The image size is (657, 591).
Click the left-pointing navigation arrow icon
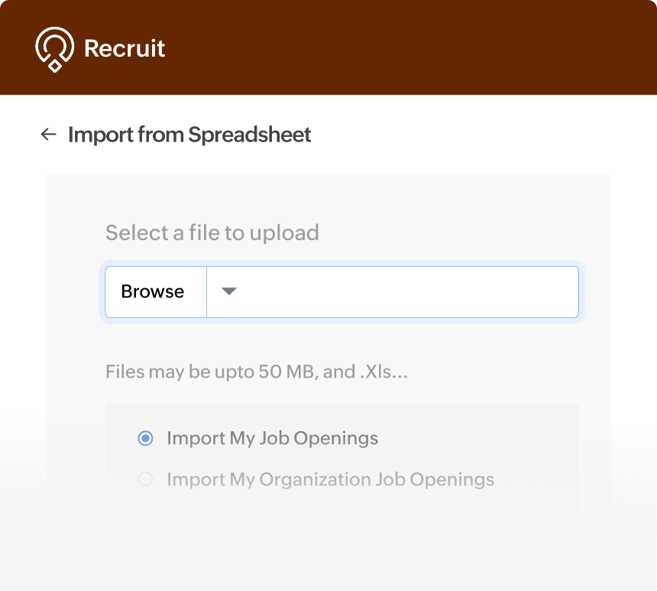(47, 134)
